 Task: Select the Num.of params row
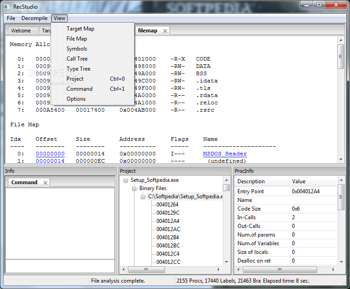286,235
